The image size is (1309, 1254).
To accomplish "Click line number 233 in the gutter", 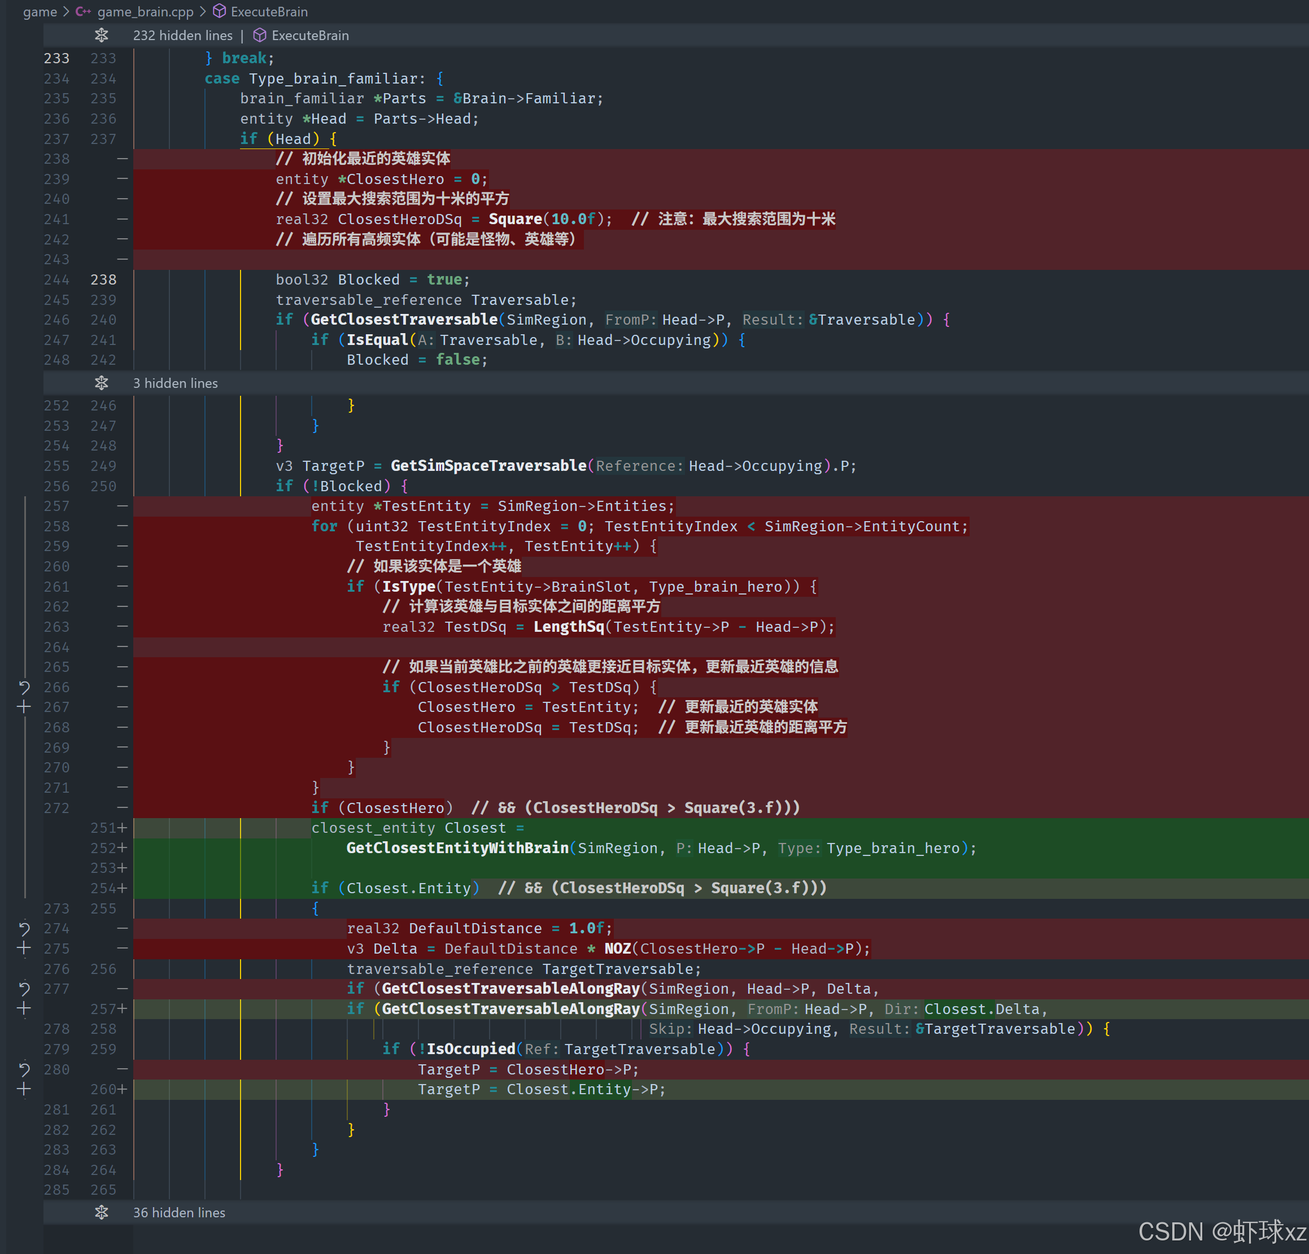I will click(57, 59).
